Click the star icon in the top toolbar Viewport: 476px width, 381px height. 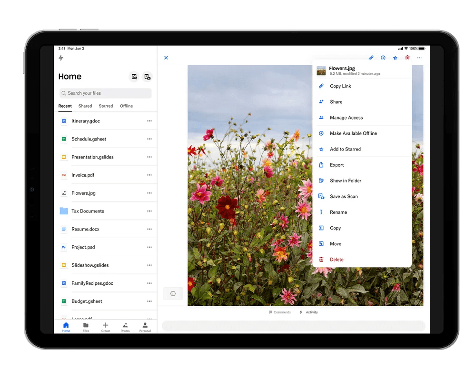click(x=395, y=58)
